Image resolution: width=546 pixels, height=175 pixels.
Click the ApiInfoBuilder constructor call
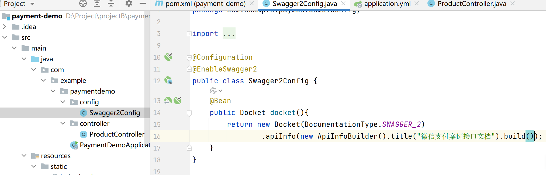tap(352, 136)
